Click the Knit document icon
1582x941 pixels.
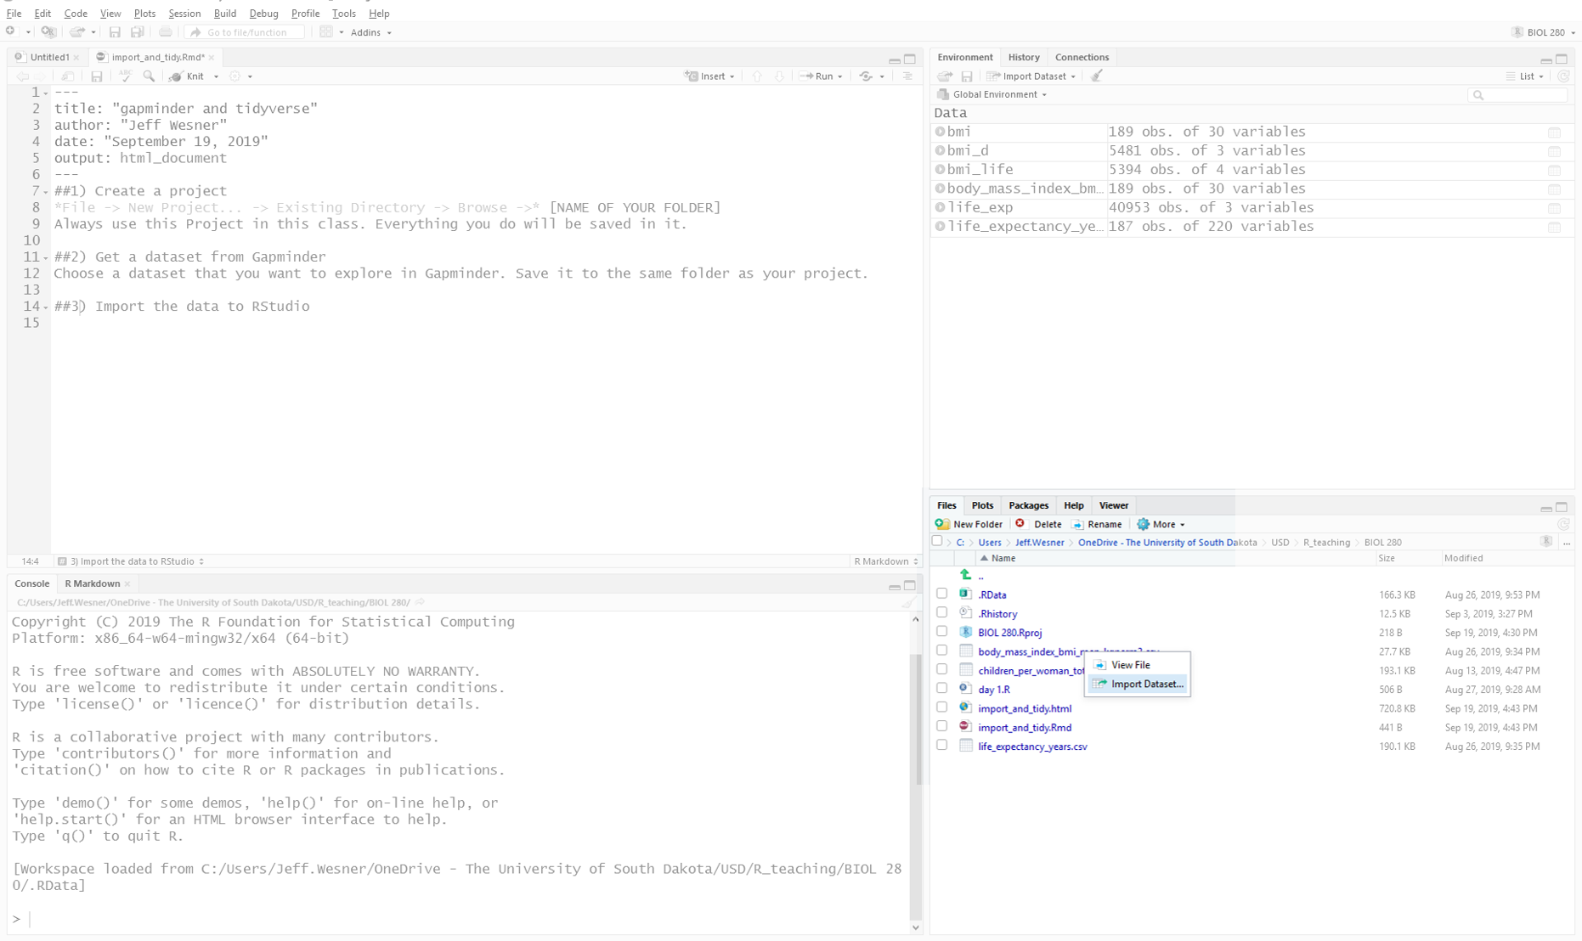(176, 76)
